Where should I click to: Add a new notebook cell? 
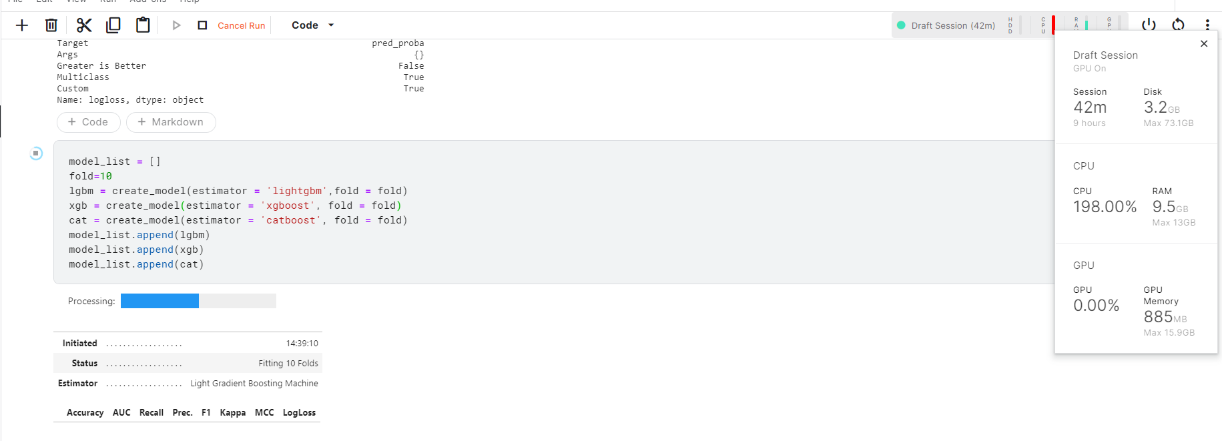coord(22,25)
